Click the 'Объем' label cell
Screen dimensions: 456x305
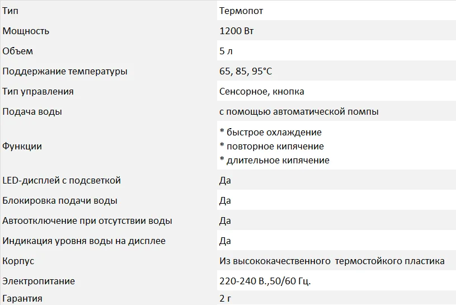(17, 51)
